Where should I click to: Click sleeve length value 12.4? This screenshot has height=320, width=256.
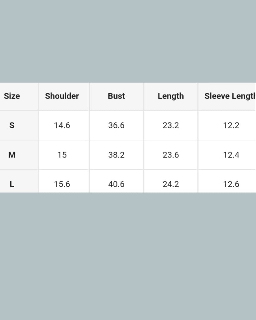click(x=231, y=155)
